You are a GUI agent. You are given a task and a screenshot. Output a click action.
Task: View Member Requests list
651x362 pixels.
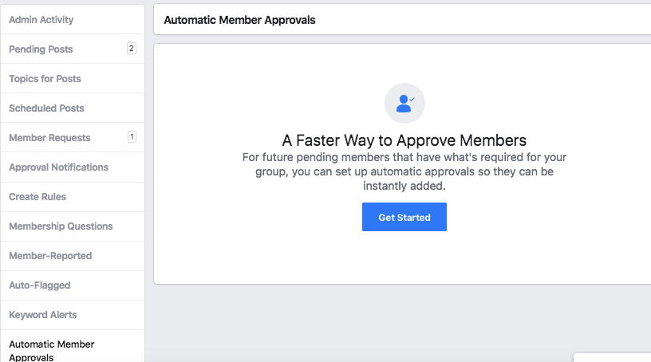(73, 137)
